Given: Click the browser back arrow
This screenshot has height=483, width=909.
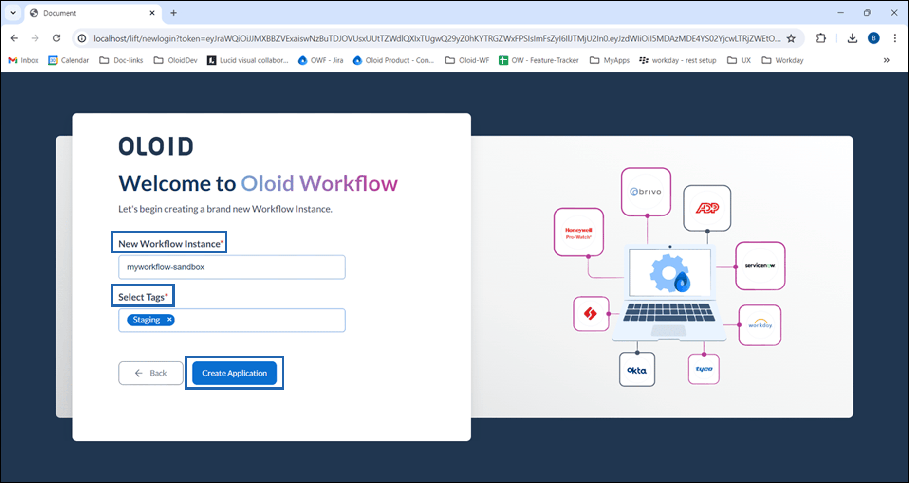Looking at the screenshot, I should pyautogui.click(x=14, y=38).
